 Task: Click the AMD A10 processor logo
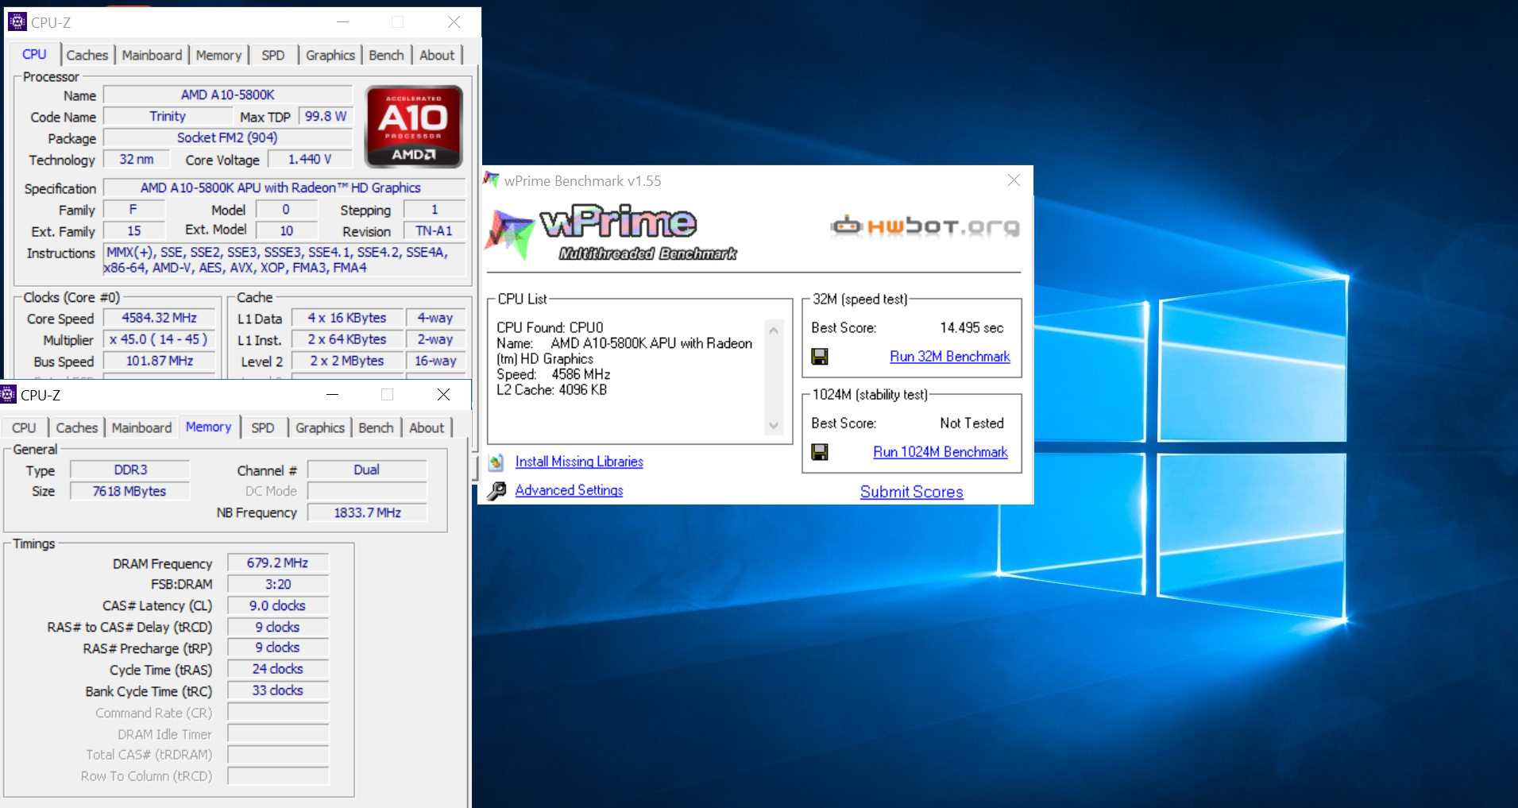click(x=413, y=126)
